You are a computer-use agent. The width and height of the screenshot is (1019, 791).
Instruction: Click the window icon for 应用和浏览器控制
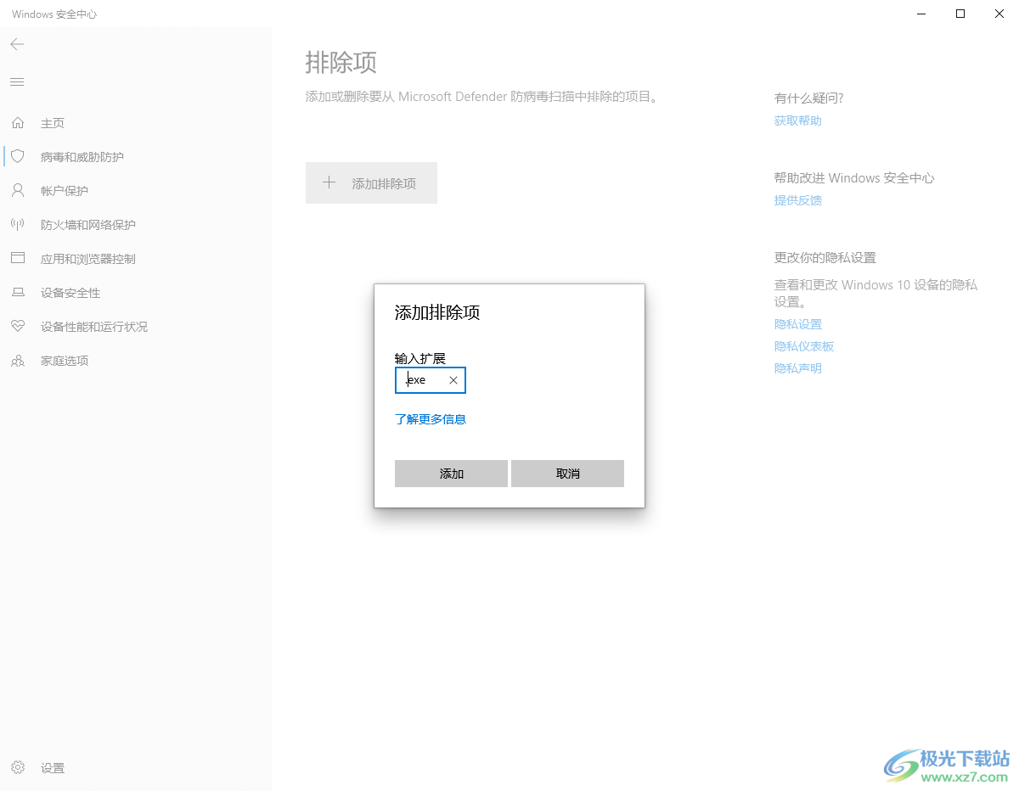click(x=17, y=259)
